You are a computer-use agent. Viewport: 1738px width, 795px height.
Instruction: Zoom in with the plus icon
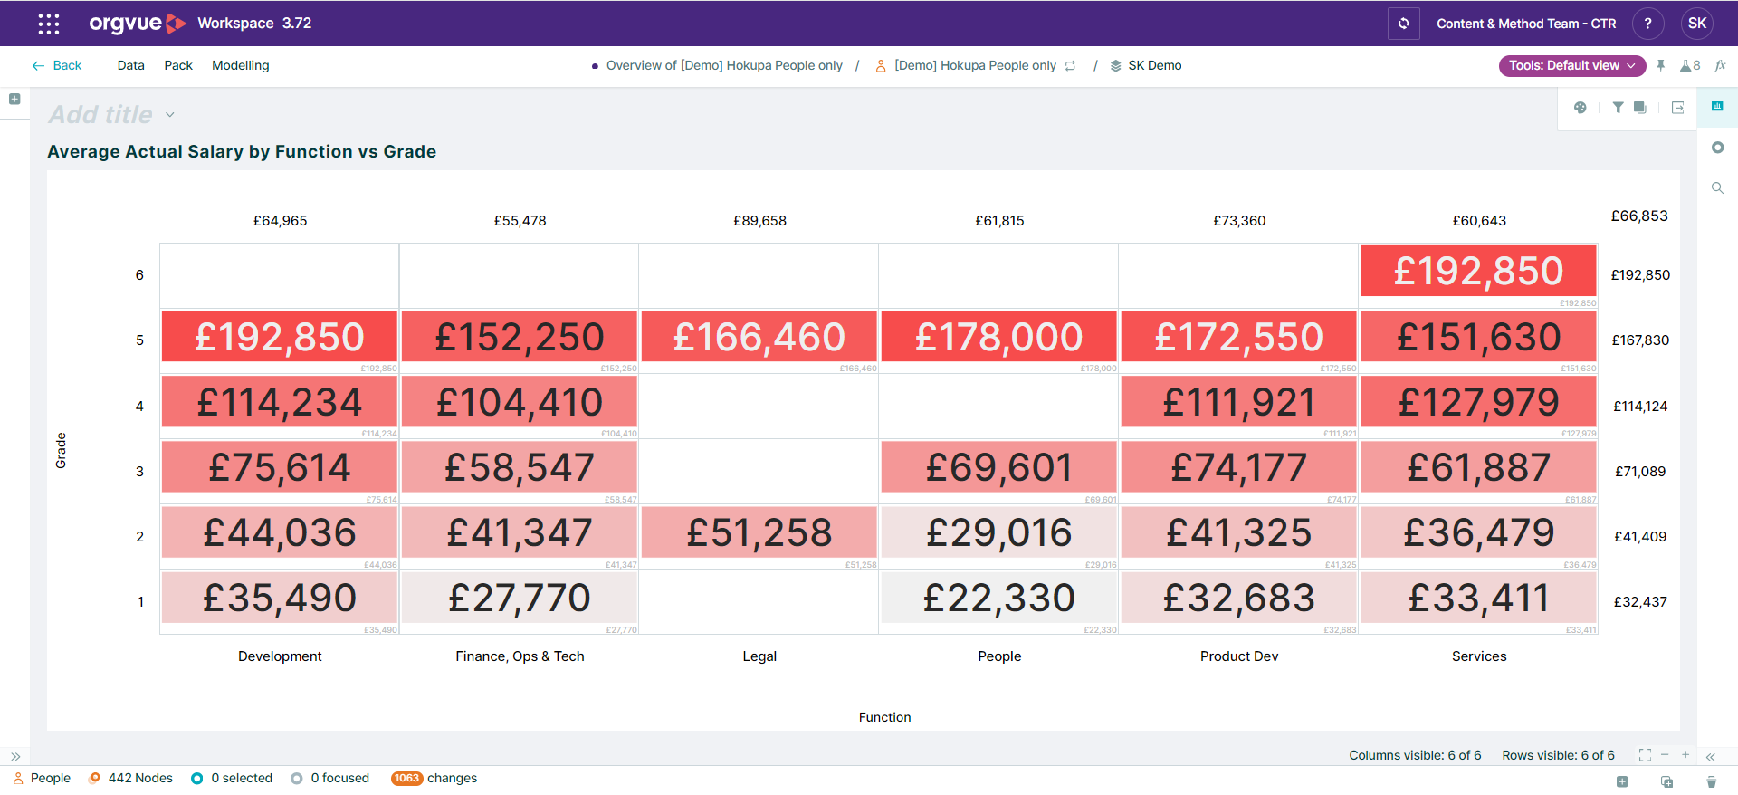click(1685, 755)
